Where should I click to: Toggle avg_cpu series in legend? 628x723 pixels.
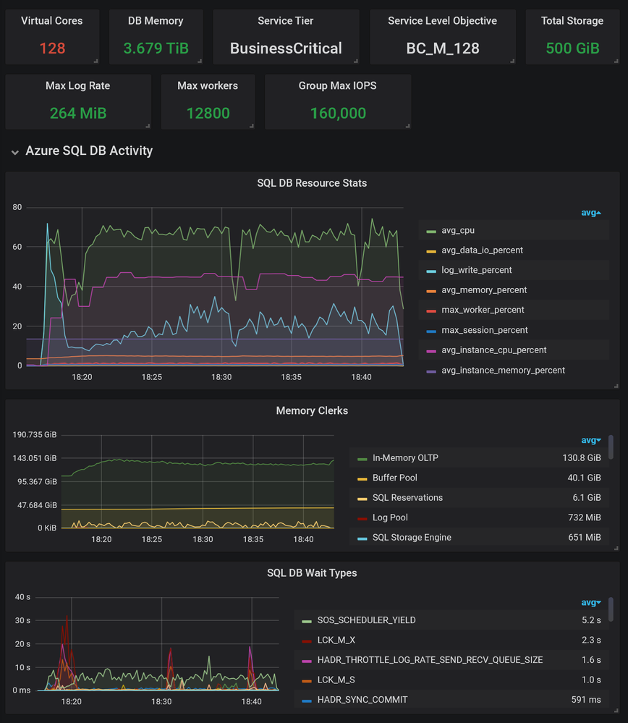coord(458,230)
